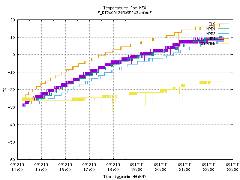Click the y-axis value -60
The width and height of the screenshot is (240, 180).
pos(12,160)
